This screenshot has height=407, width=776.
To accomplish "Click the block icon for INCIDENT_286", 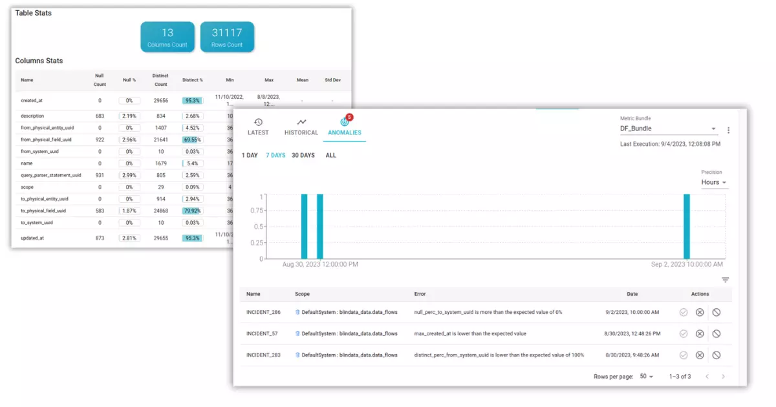I will (716, 312).
